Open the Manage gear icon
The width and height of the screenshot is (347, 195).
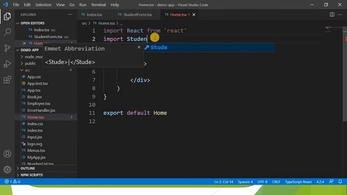point(7,170)
